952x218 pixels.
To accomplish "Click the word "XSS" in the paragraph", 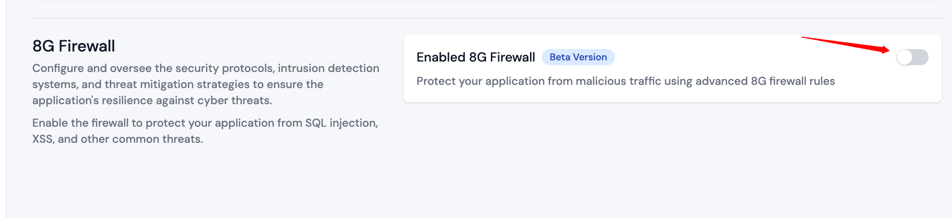I will 43,139.
